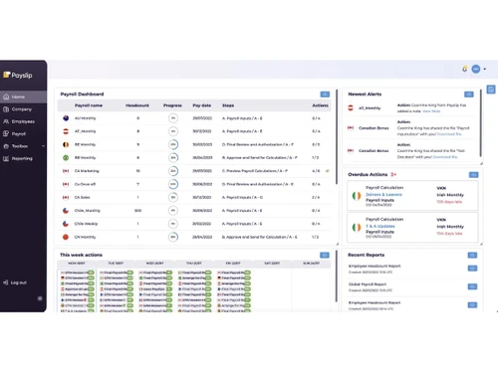The height and width of the screenshot is (373, 498).
Task: Download the Payroll inputs file from alert
Action: click(x=449, y=134)
